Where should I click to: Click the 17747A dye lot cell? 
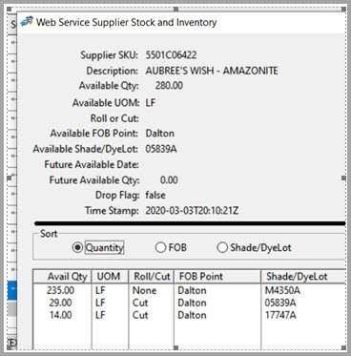pos(280,315)
